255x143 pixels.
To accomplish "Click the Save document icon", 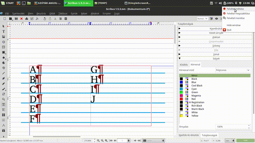I will [16, 19].
